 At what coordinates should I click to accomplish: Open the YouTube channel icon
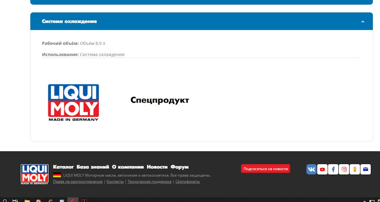[322, 169]
